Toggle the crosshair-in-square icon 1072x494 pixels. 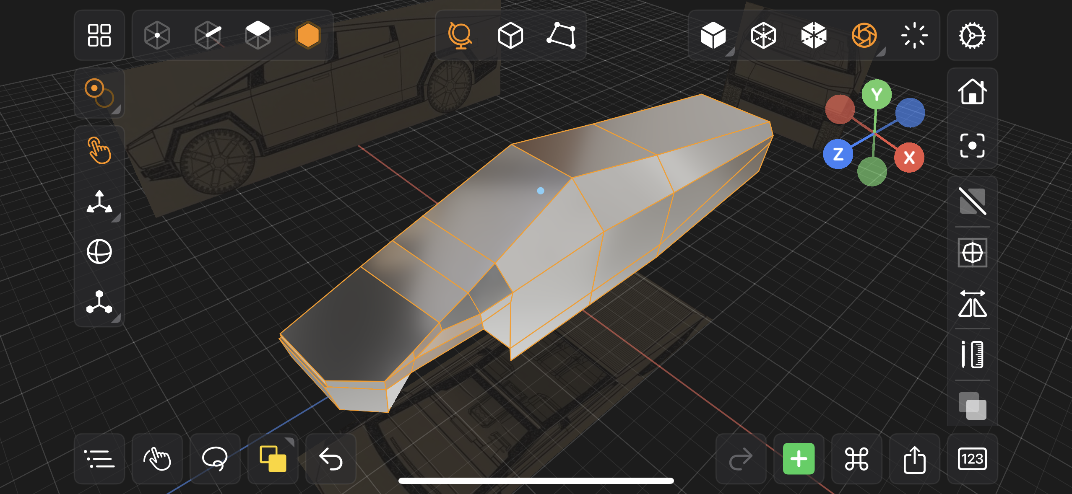[972, 253]
